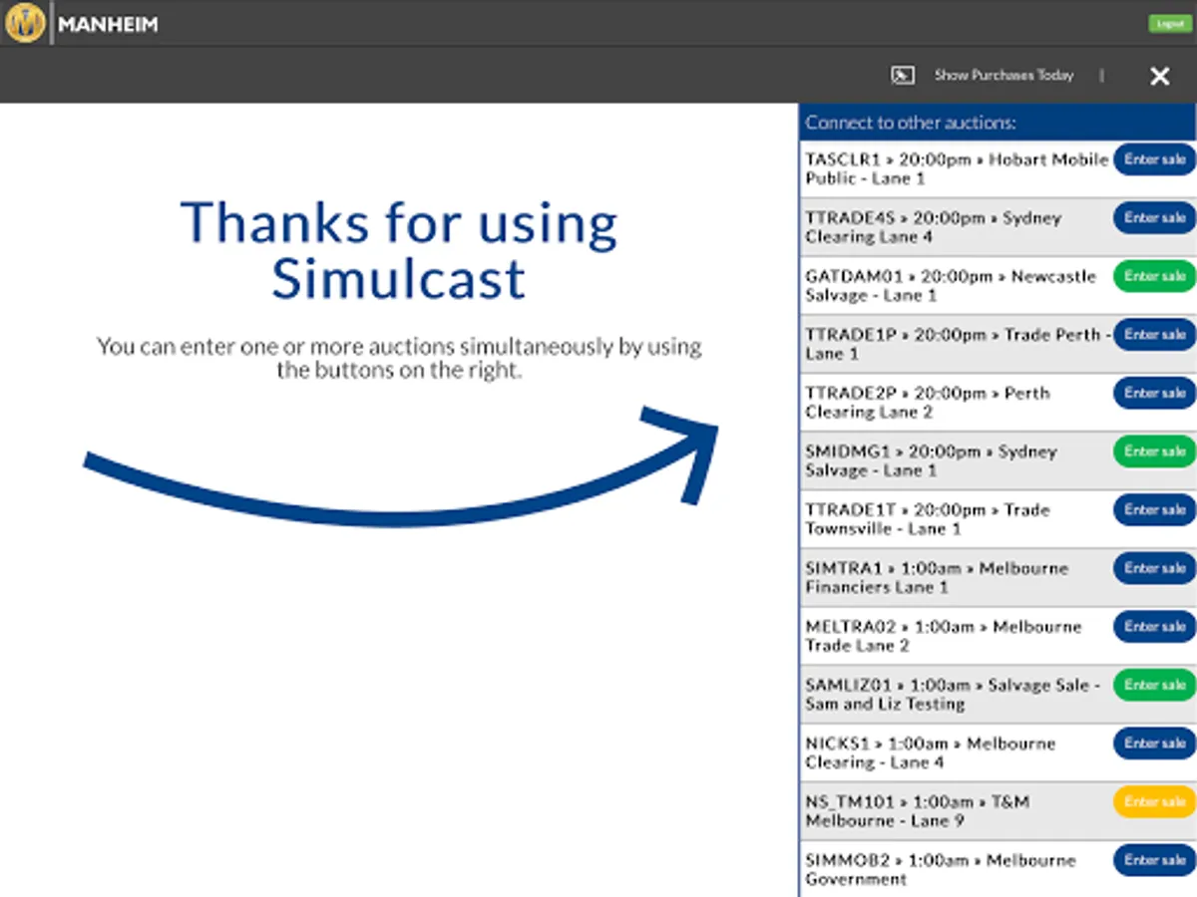
Task: Select the 'NICKS1 » 1:00am » Melbourne' text
Action: pos(930,744)
